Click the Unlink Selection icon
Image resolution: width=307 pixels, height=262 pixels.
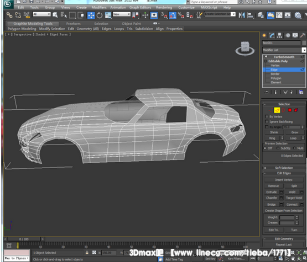click(x=18, y=15)
